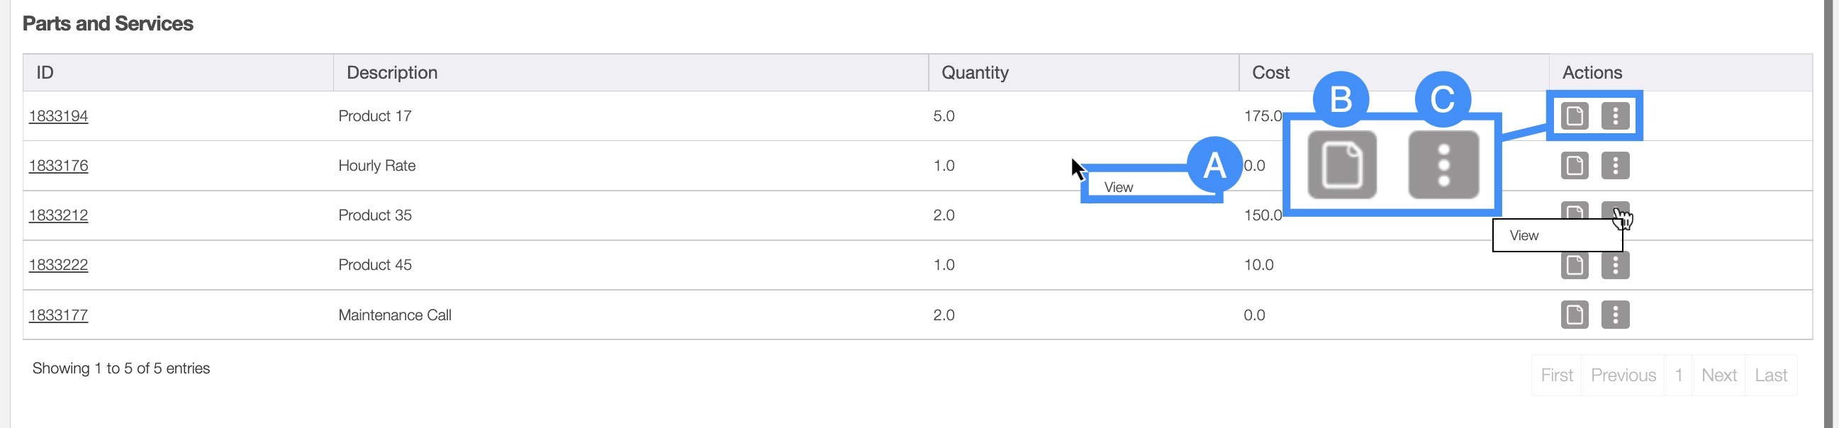Open three-dot menu for Hourly Rate row
This screenshot has height=428, width=1839.
(1615, 166)
